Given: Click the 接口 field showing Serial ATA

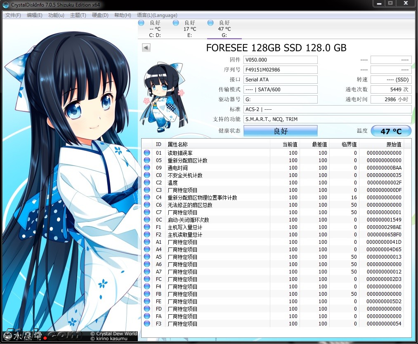Looking at the screenshot, I should [281, 80].
